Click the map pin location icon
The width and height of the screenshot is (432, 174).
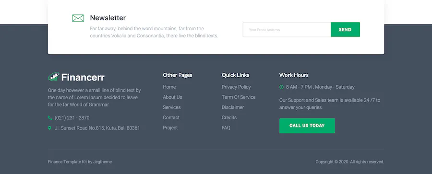coord(49,128)
